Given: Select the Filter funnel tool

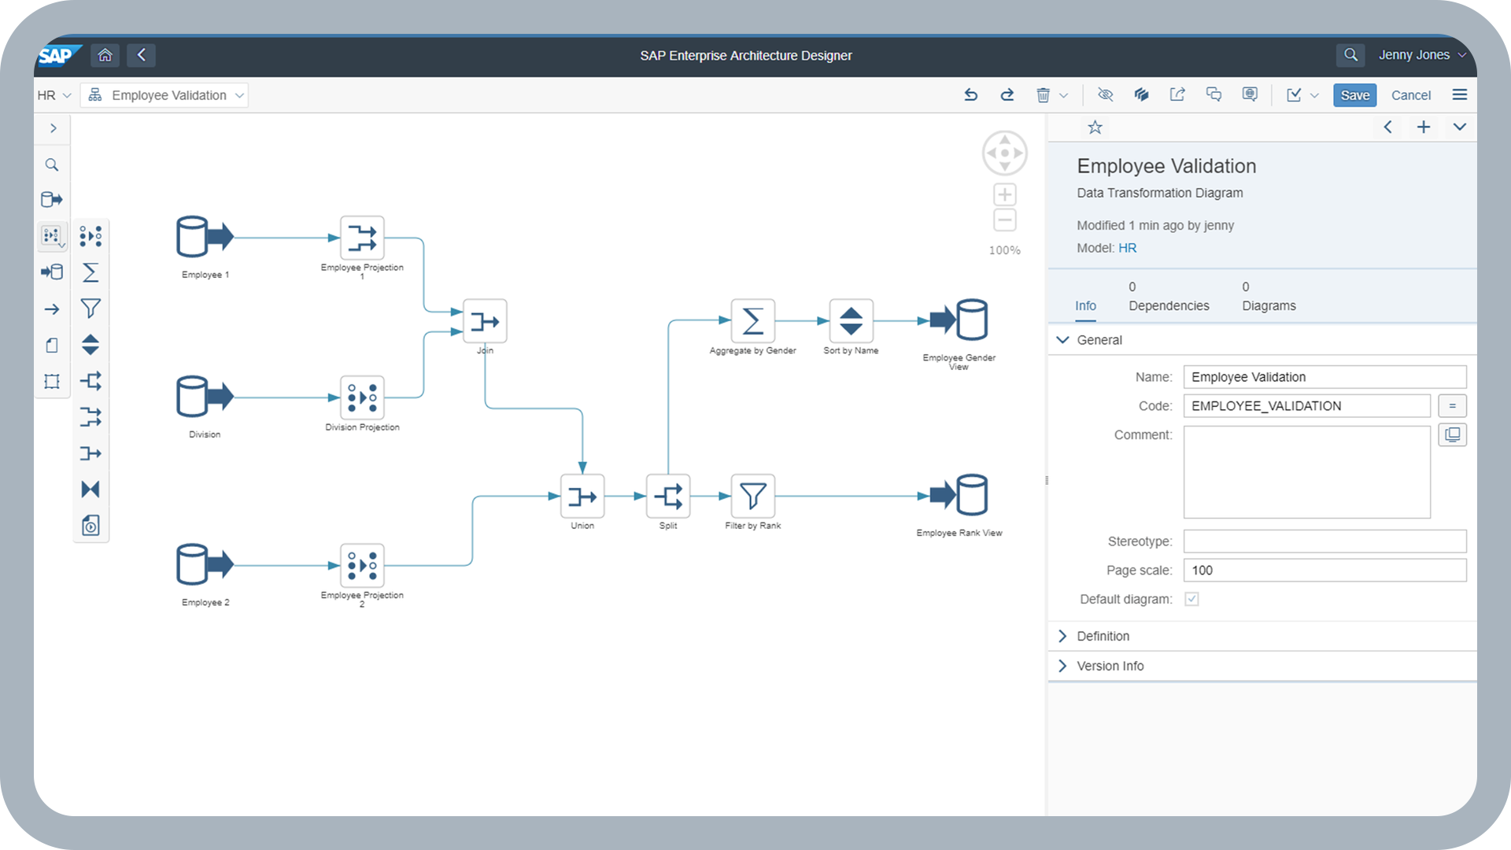Looking at the screenshot, I should pyautogui.click(x=91, y=309).
